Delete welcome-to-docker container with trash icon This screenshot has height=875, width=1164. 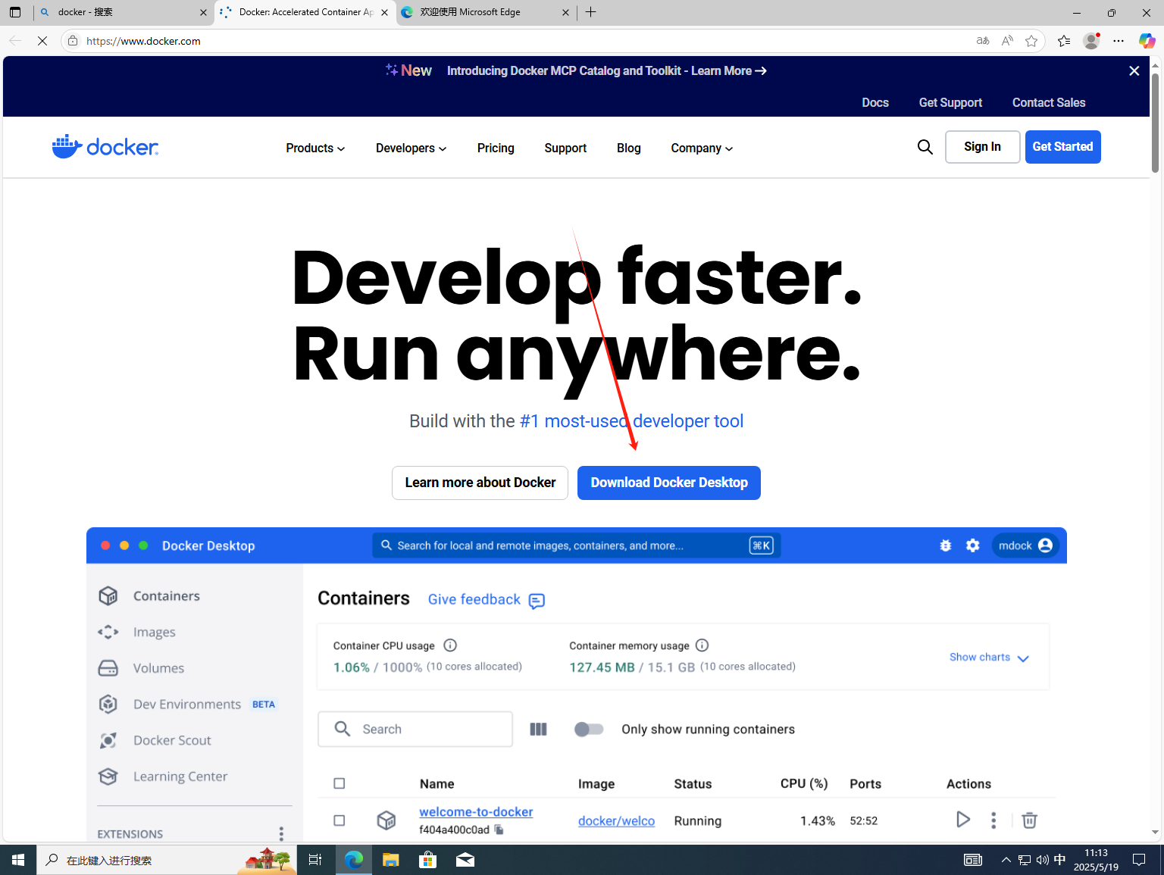(1029, 820)
